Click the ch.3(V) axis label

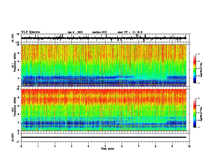pos(13,137)
